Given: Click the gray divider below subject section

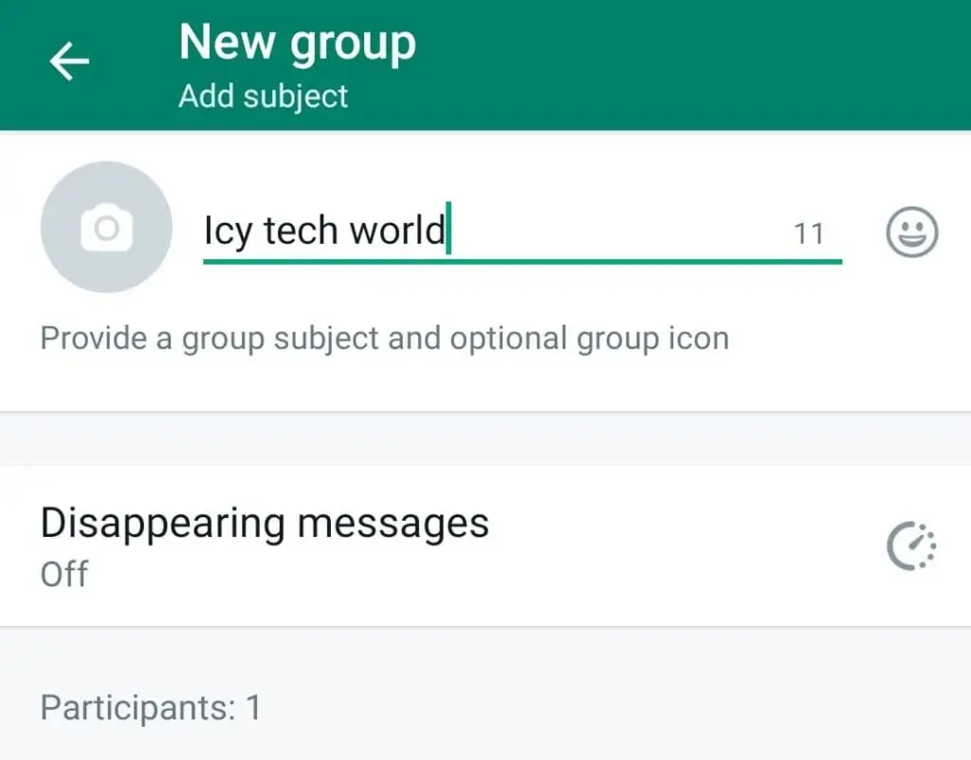Looking at the screenshot, I should (x=485, y=438).
